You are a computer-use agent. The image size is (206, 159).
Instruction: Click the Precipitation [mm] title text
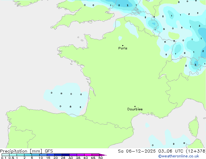pos(21,151)
